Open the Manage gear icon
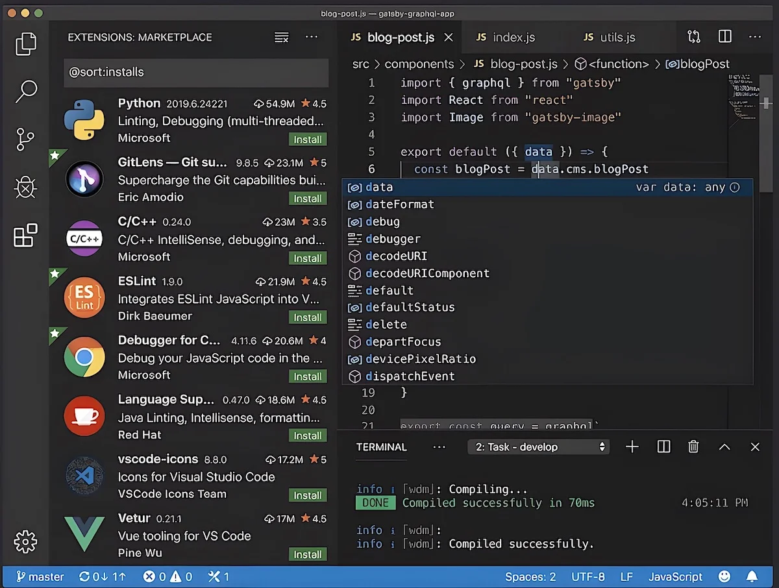Screen dimensions: 779x588 click(x=25, y=541)
